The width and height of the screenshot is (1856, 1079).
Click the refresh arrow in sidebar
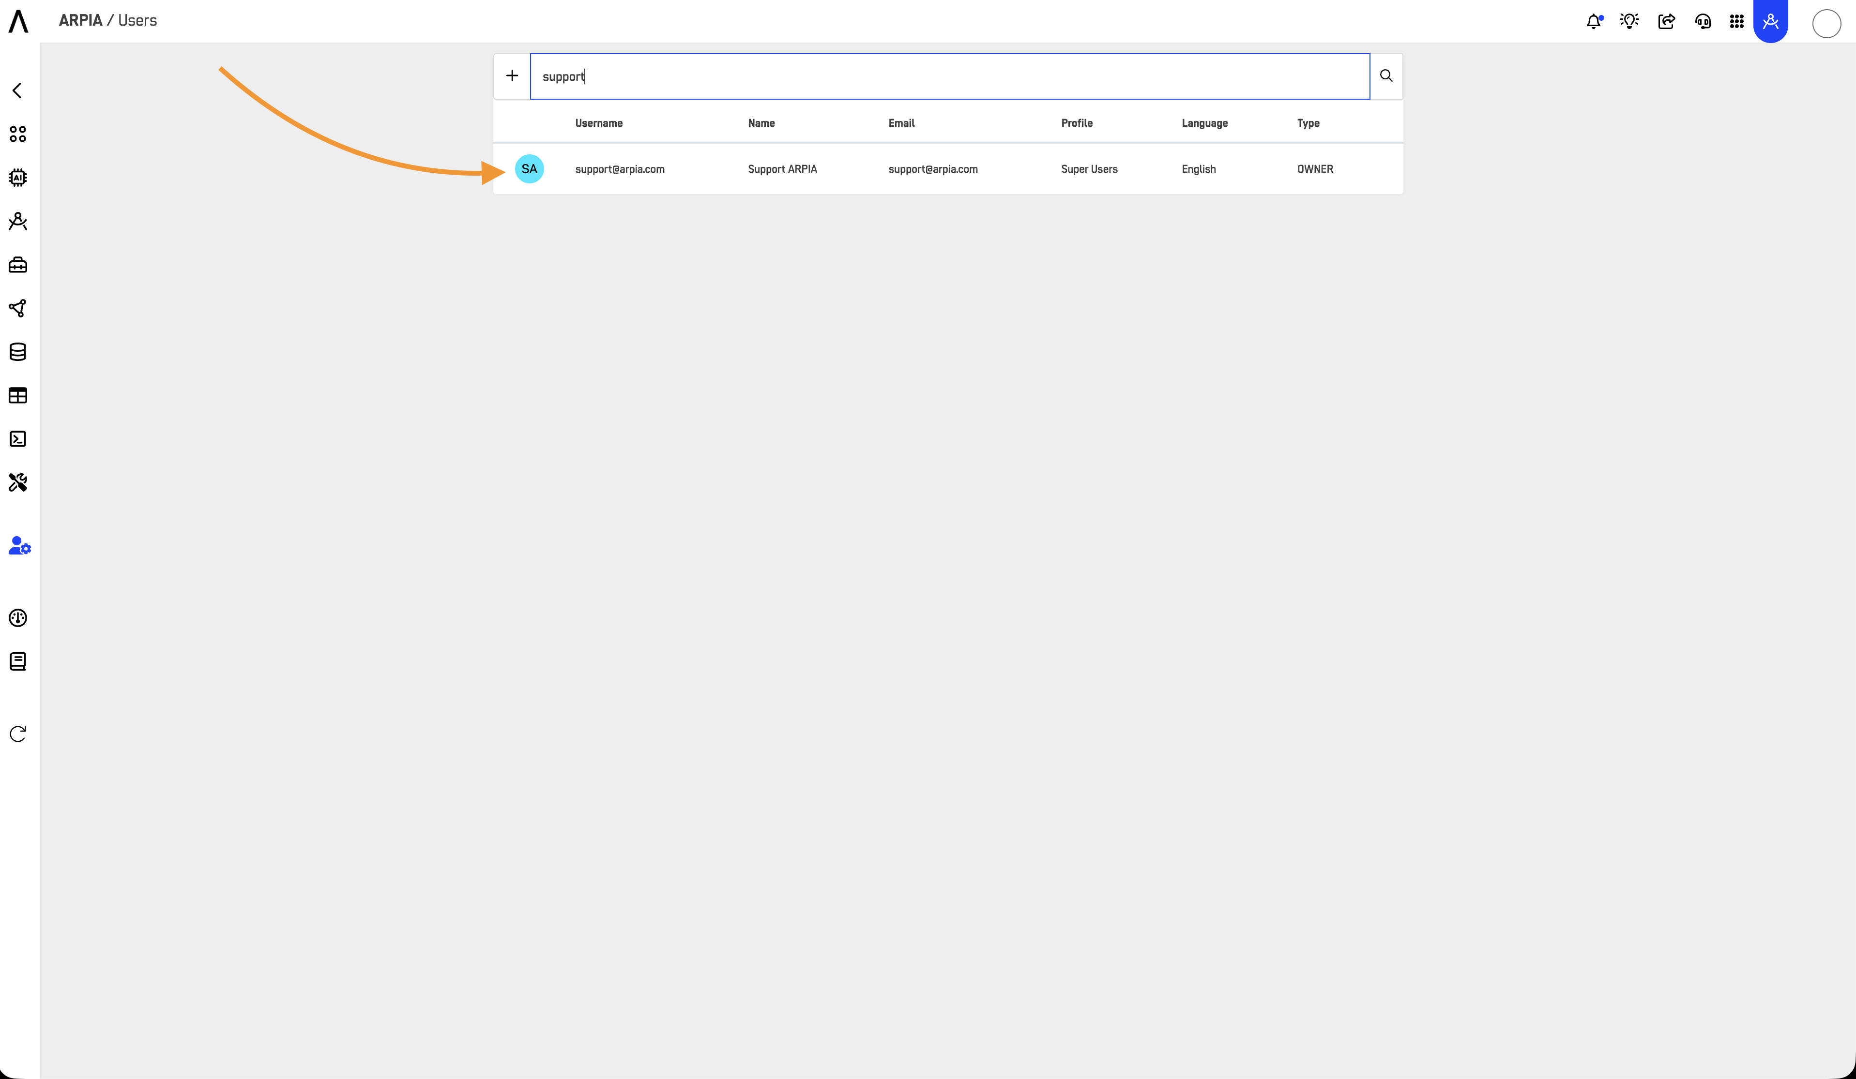18,734
